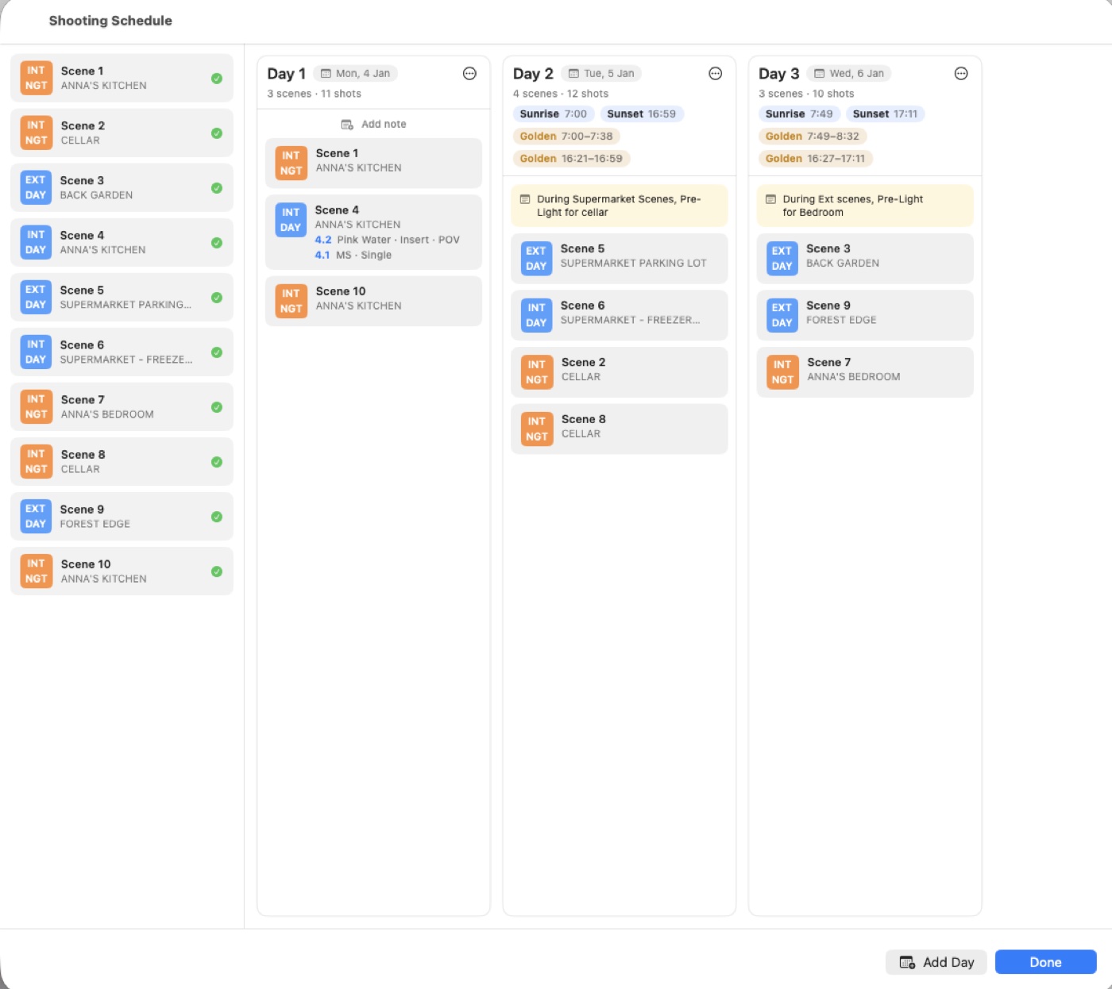The image size is (1112, 989).
Task: Click EXT DAY badge of Day 2 Scene 5
Action: pyautogui.click(x=536, y=259)
